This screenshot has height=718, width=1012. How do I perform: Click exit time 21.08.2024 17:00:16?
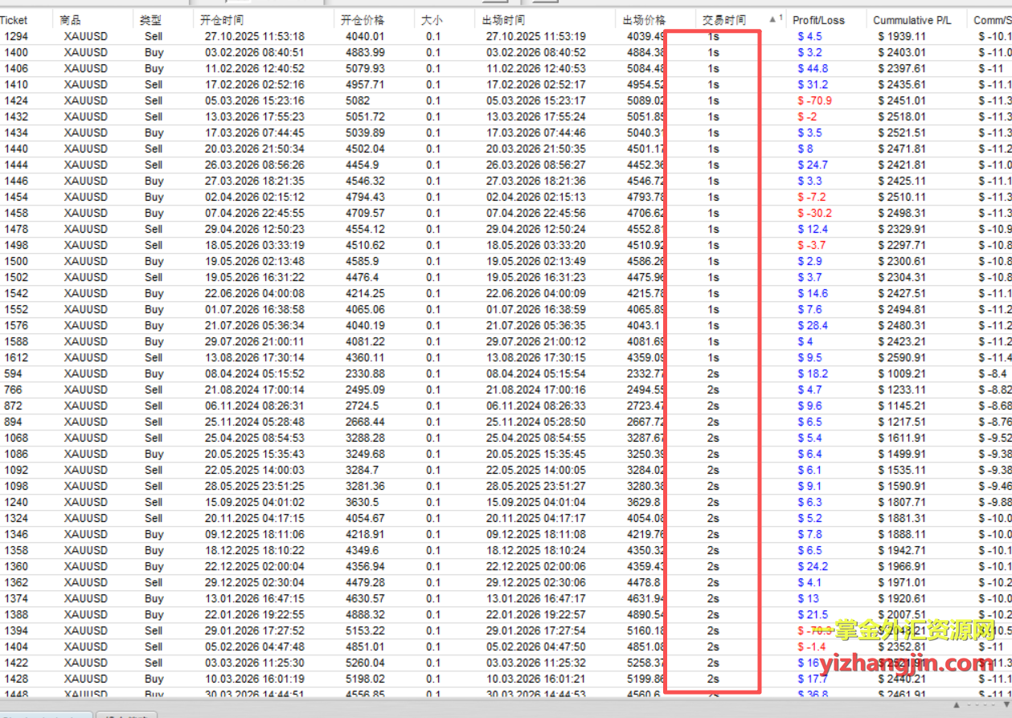coord(536,390)
